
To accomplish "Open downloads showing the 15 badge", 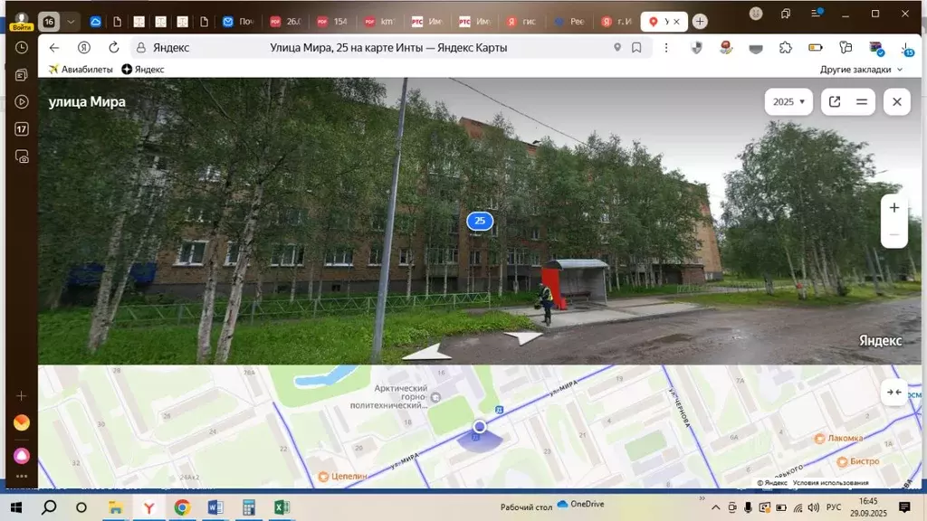I will click(x=905, y=51).
